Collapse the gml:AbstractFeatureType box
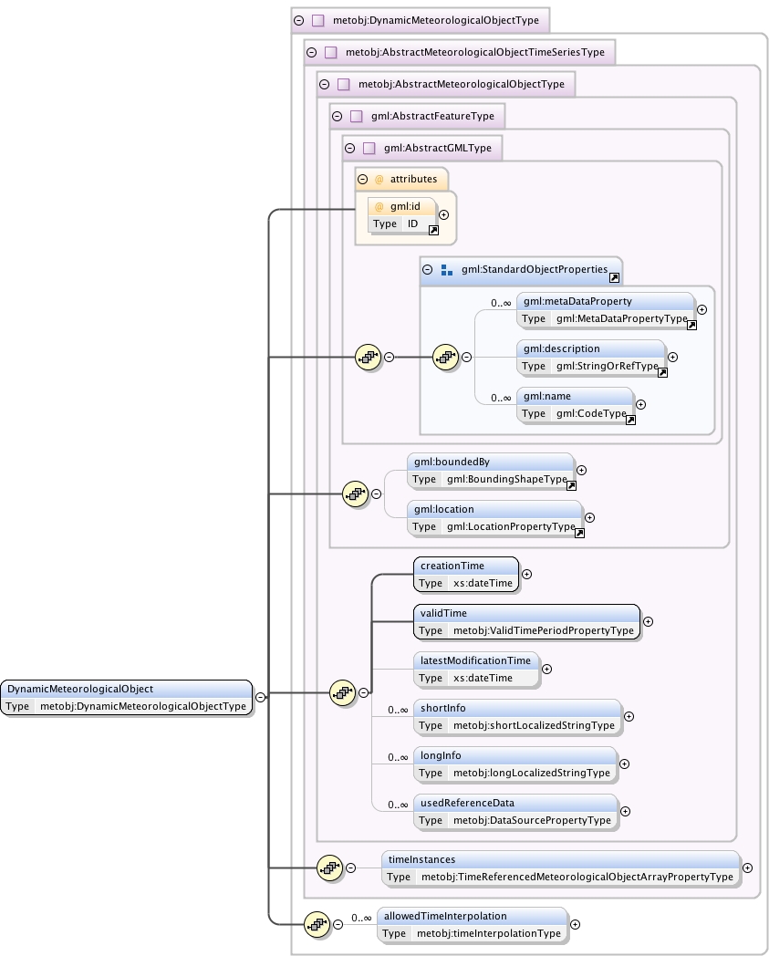Viewport: 769px width, 956px height. 338,116
